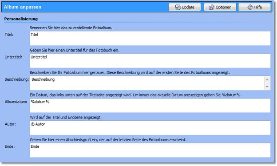Click hint 'Benennen Sie hier das zu erstellende Fotoalbum.'
277x166 pixels.
pos(71,28)
